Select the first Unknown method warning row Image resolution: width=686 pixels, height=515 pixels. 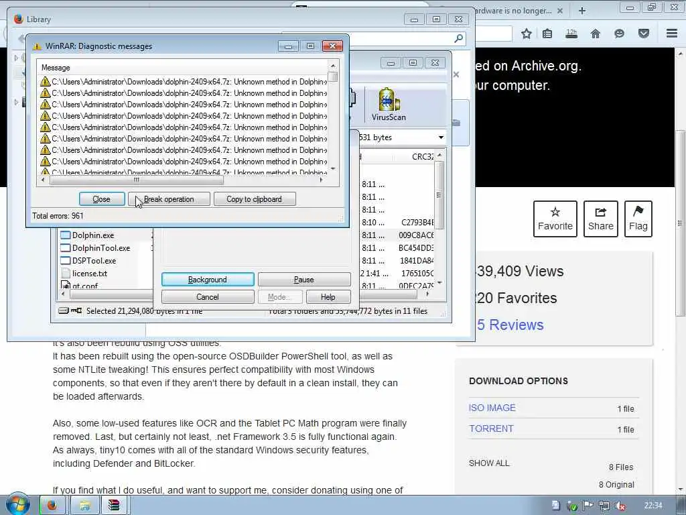click(183, 81)
